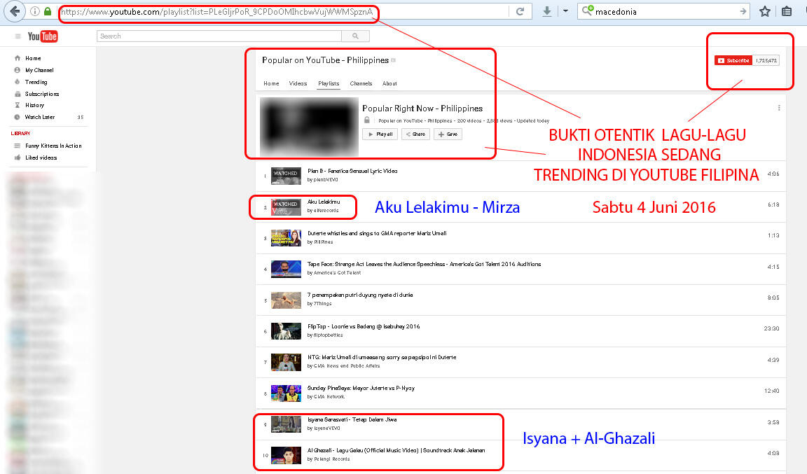
Task: Click Duterte whistles video thumbnail
Action: click(x=286, y=238)
